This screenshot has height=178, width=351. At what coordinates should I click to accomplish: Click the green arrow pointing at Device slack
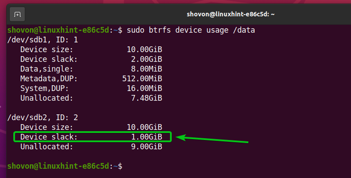point(212,140)
